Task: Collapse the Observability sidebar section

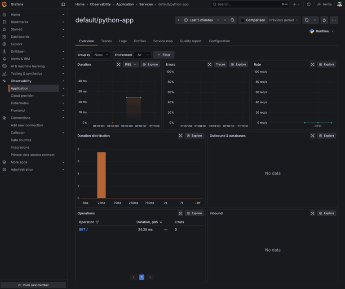Action: [63, 81]
